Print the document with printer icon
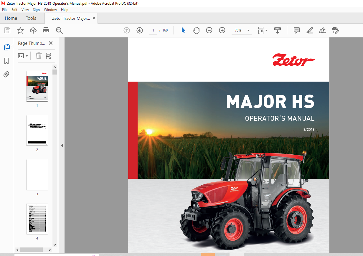This screenshot has width=363, height=256. (x=46, y=30)
